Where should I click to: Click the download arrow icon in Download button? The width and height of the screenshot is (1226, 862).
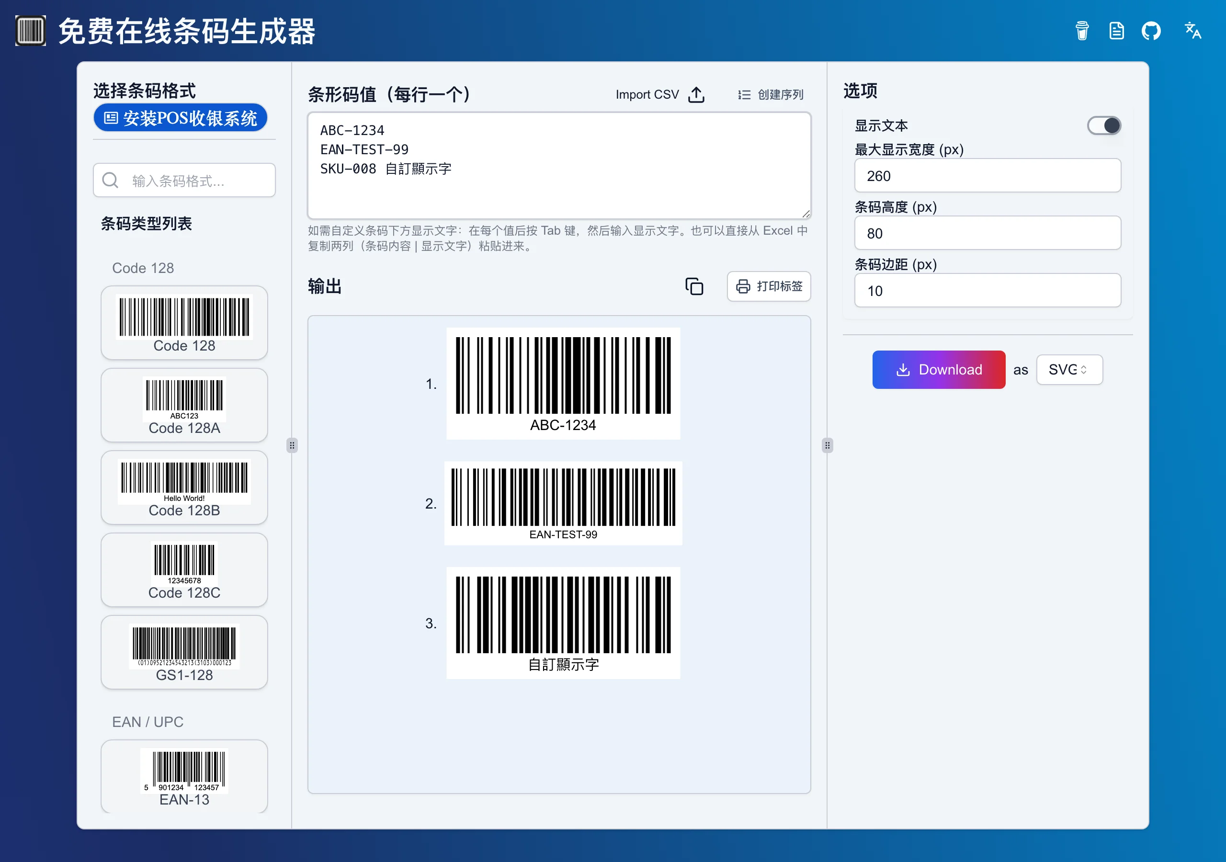(x=903, y=370)
